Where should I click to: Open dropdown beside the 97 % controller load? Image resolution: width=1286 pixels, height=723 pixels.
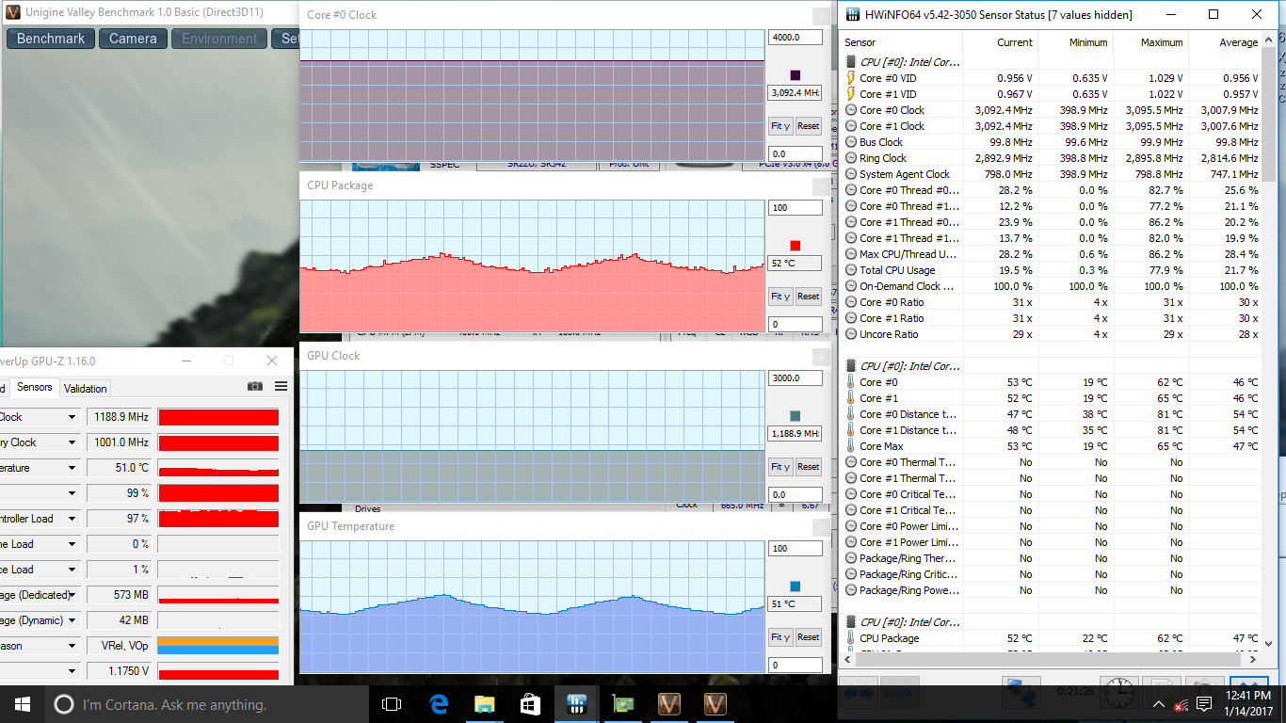[72, 519]
